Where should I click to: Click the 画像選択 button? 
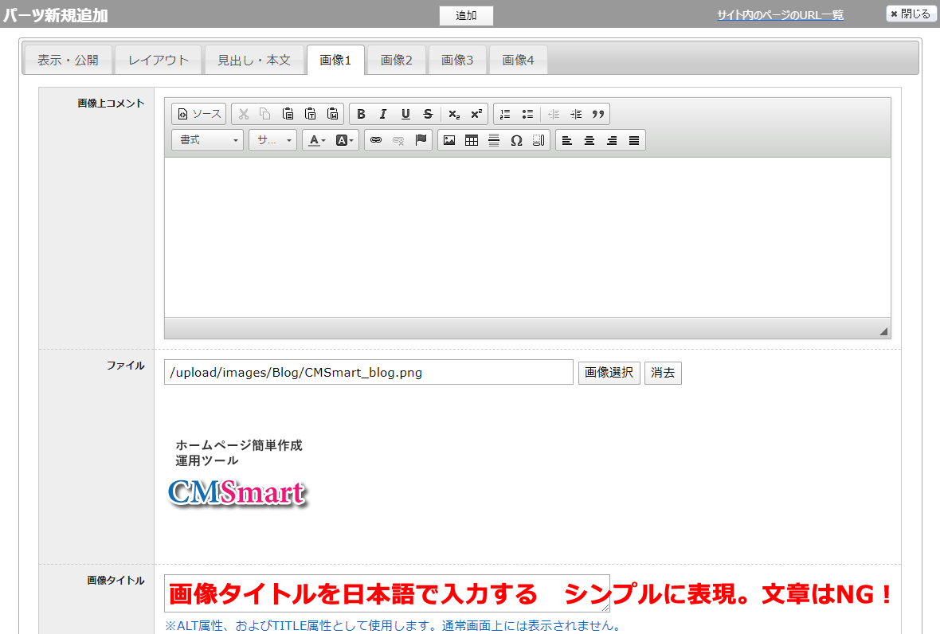click(x=609, y=372)
